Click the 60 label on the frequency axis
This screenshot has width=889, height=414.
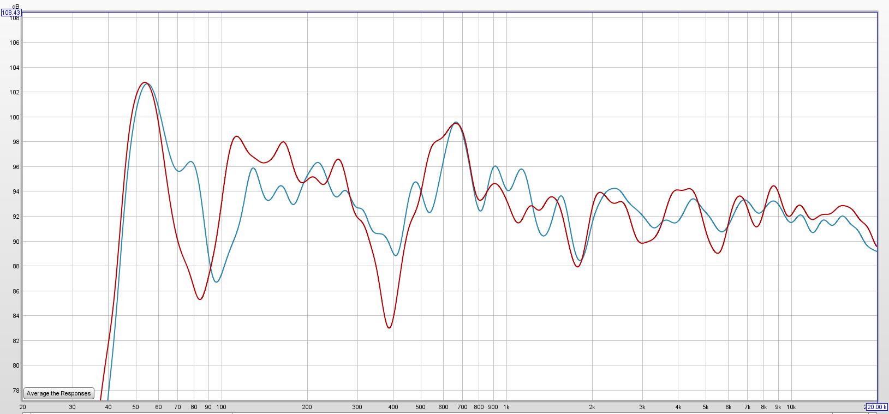(158, 407)
